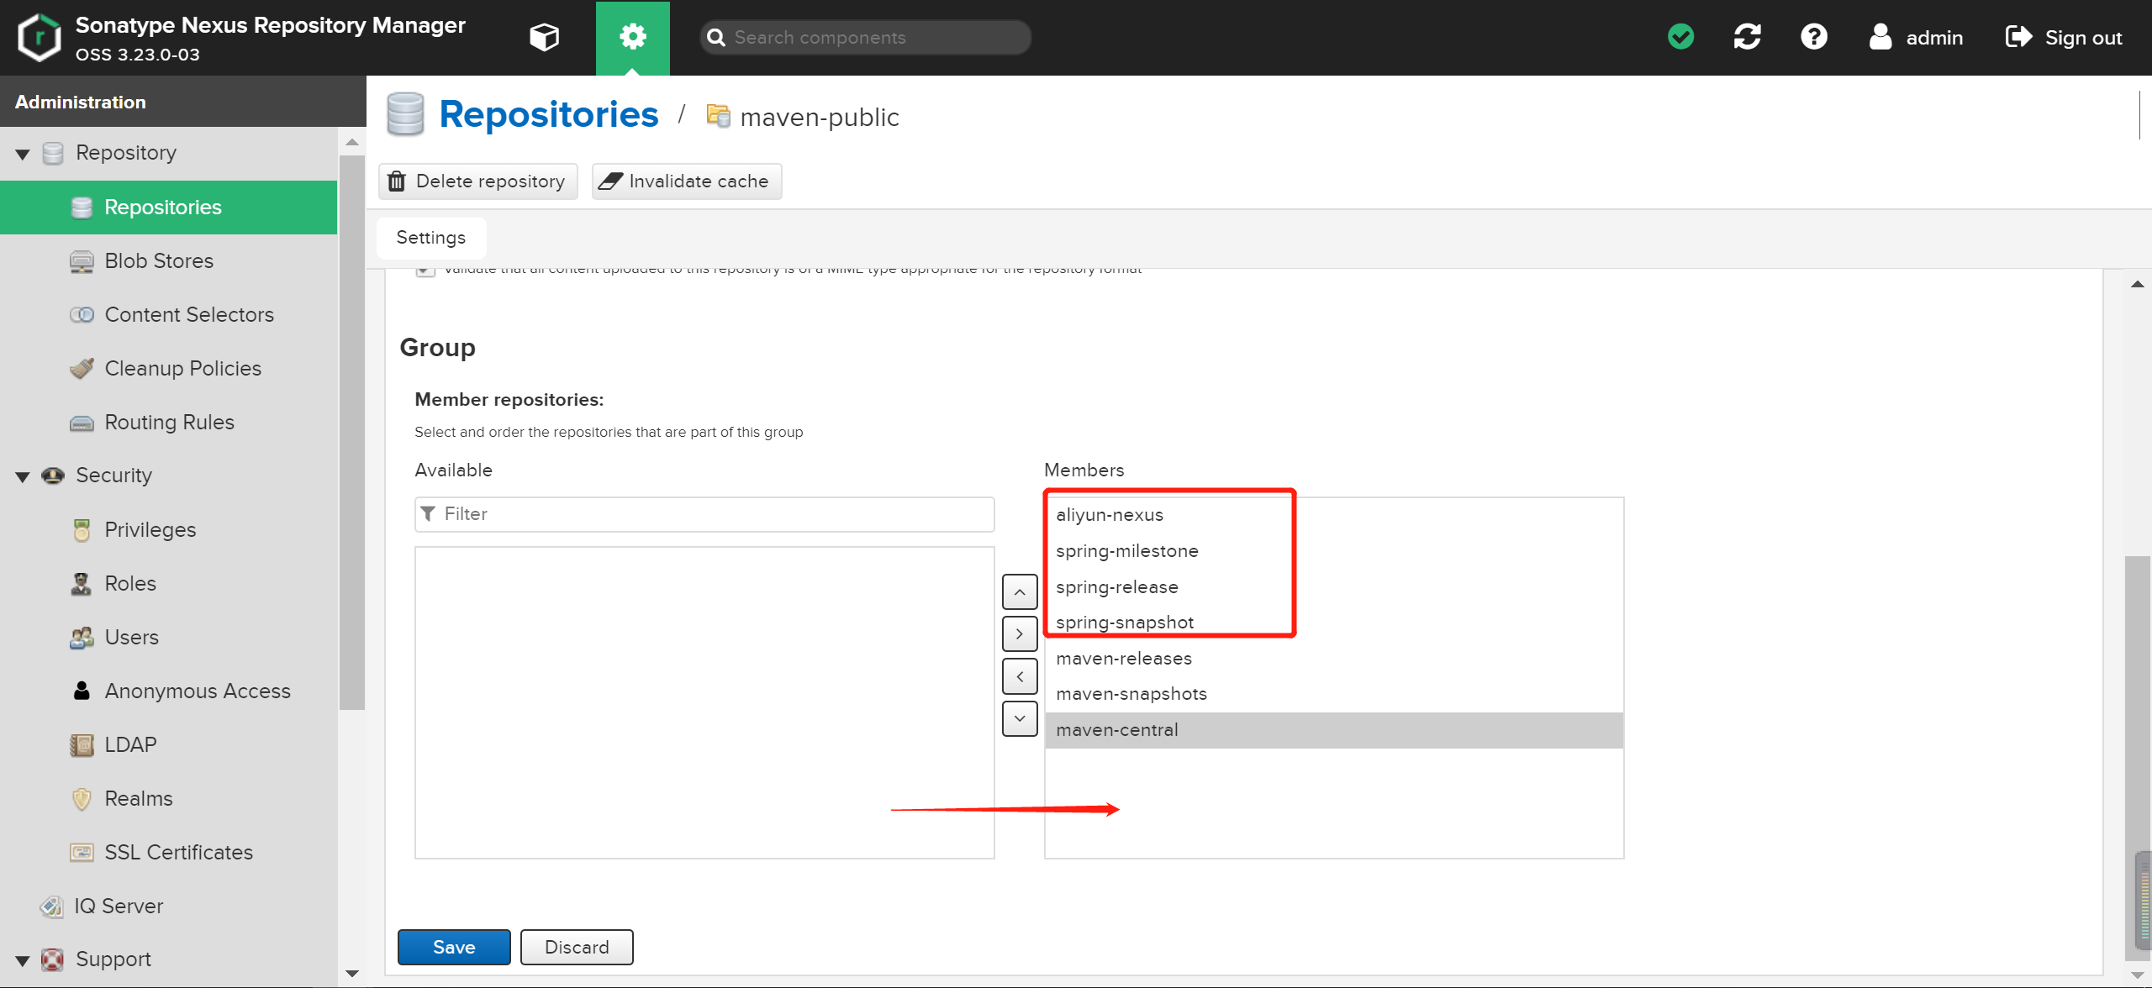Open the Settings tab

430,238
